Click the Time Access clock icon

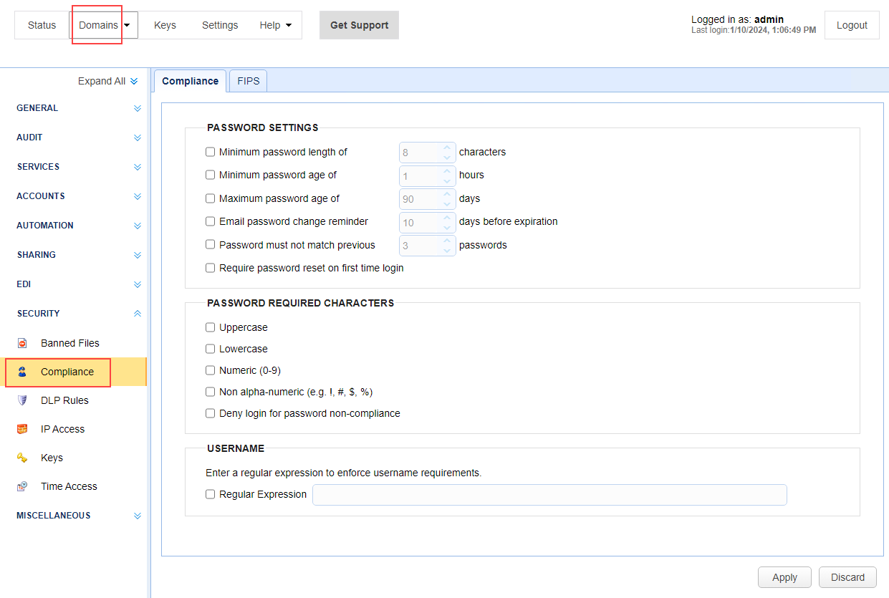click(22, 486)
